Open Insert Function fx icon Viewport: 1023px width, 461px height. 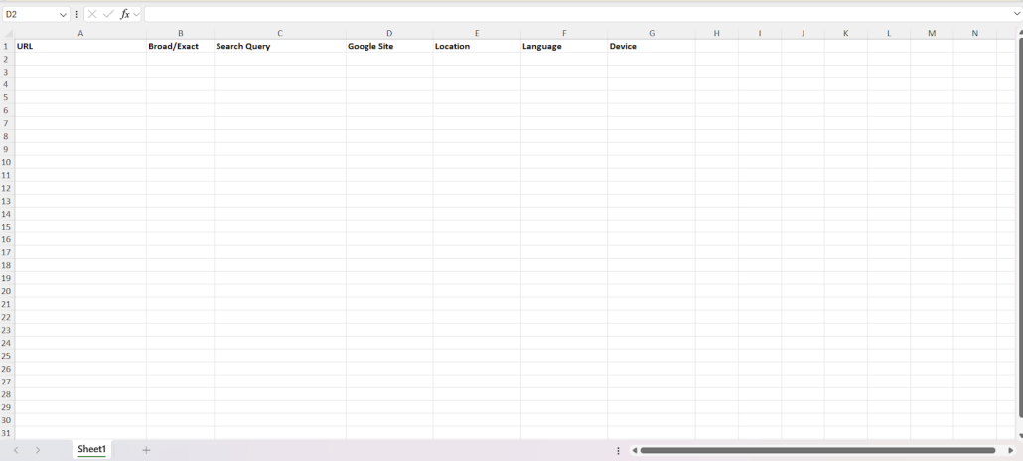point(124,14)
